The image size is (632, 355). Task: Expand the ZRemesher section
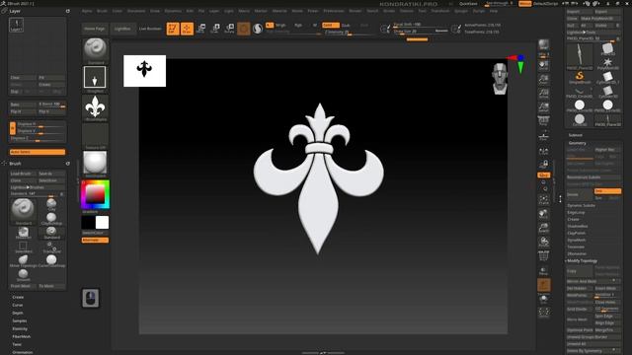pos(577,254)
